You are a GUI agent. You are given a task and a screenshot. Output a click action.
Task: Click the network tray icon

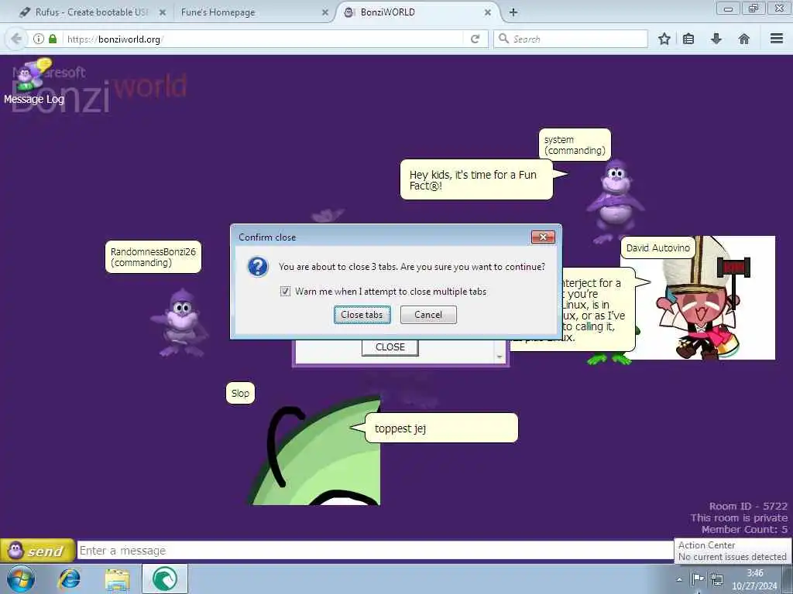point(716,579)
